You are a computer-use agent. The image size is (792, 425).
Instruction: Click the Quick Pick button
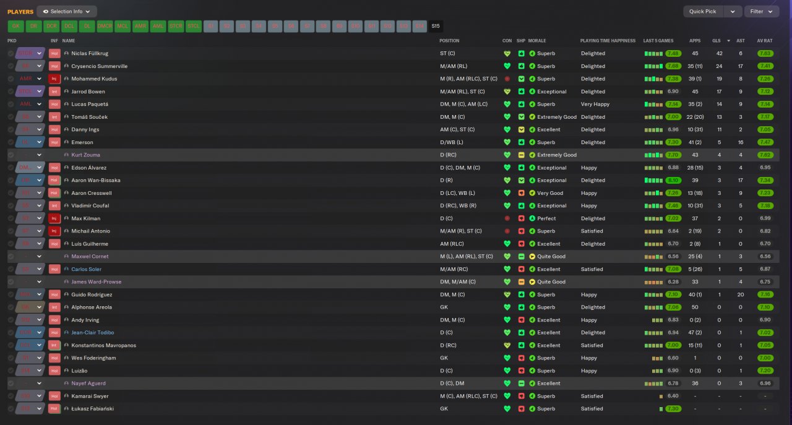pos(703,11)
